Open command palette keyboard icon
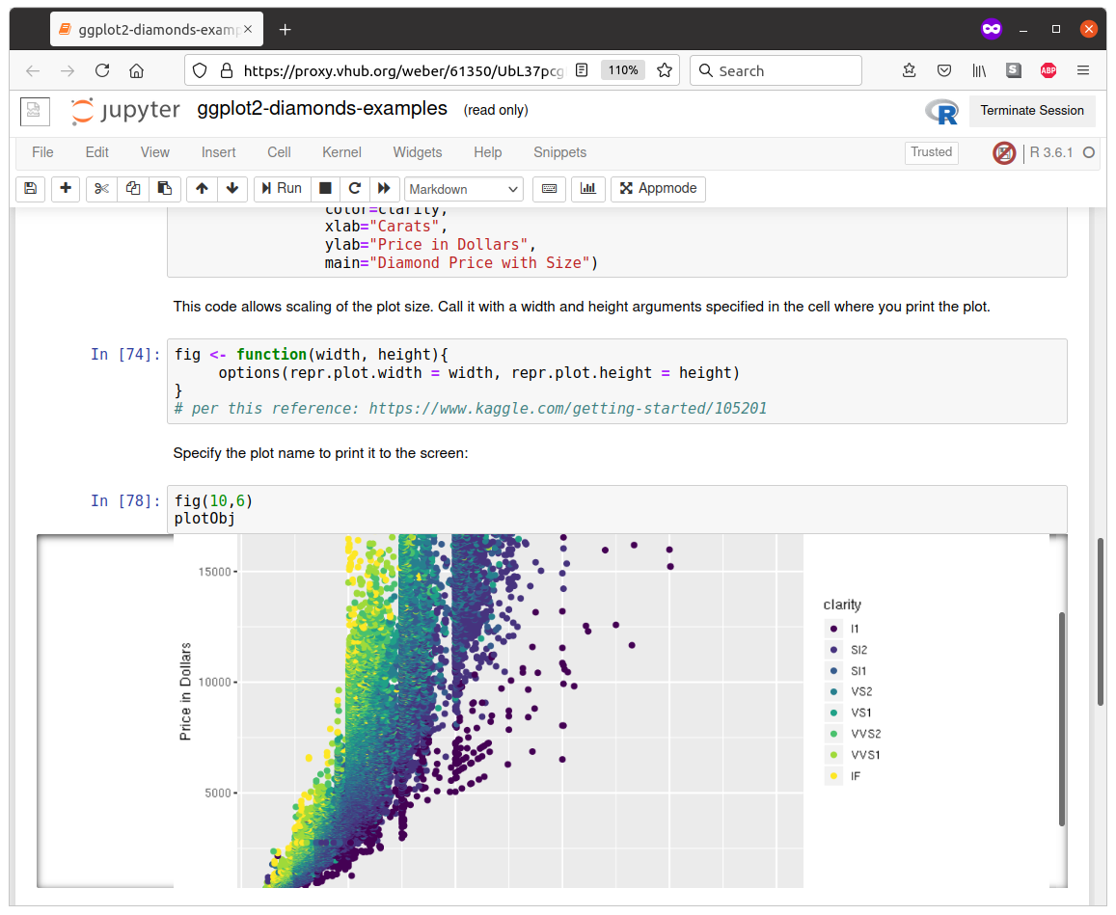 point(550,189)
